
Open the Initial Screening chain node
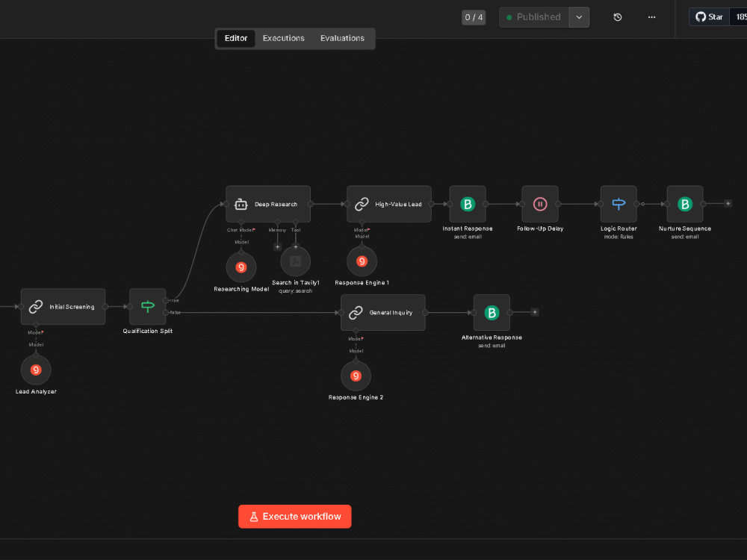63,307
